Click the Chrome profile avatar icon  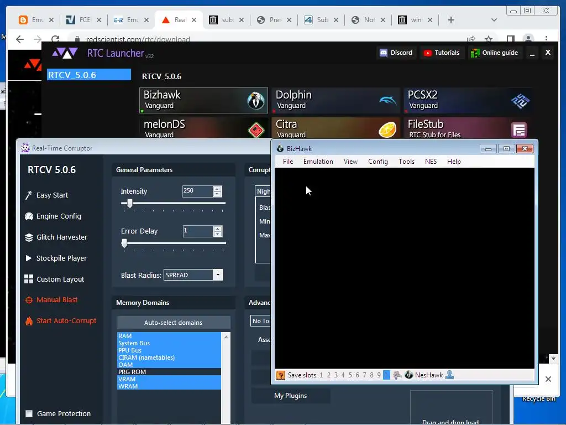click(528, 39)
